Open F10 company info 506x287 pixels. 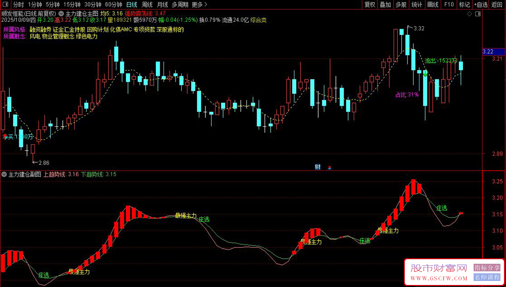pos(448,5)
